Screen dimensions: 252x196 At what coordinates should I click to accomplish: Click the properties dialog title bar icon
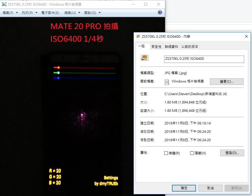pyautogui.click(x=138, y=36)
